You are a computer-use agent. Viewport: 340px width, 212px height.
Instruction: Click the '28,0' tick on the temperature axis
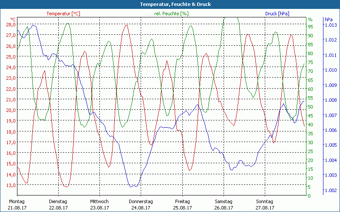[x=11, y=25]
